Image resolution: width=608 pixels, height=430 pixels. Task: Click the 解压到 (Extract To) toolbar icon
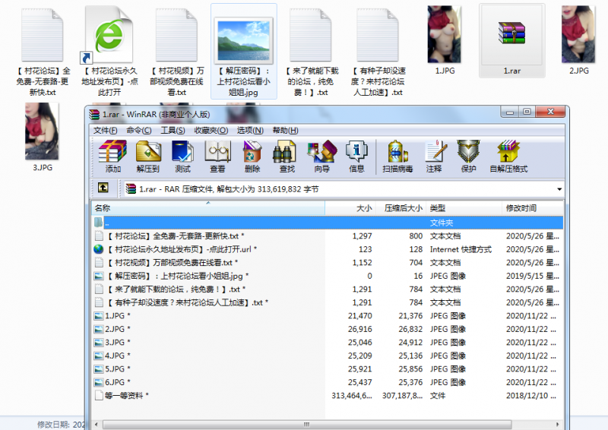coord(148,155)
